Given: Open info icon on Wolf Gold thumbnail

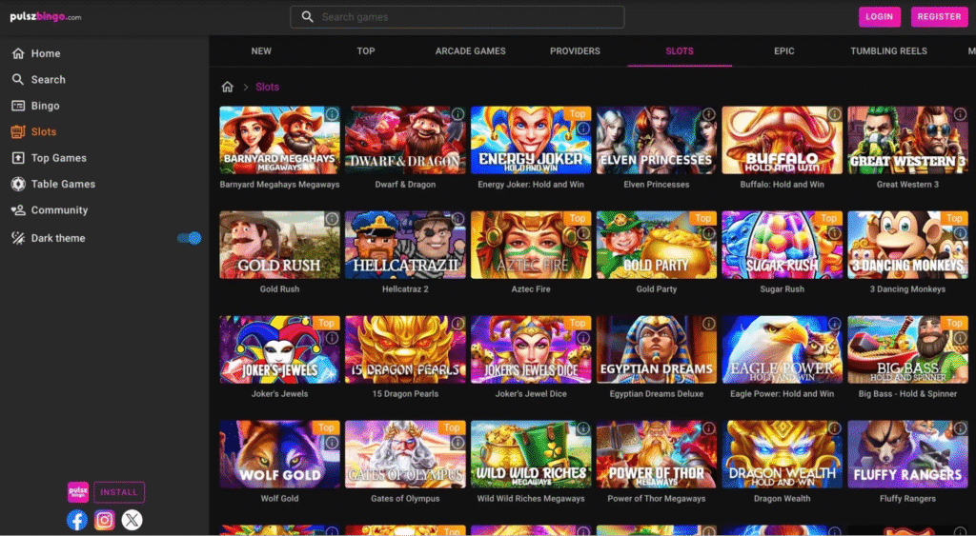Looking at the screenshot, I should [332, 442].
